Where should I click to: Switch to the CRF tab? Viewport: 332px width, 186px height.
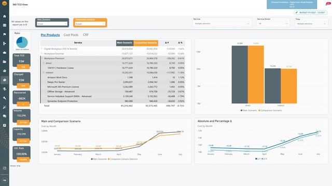tap(86, 35)
